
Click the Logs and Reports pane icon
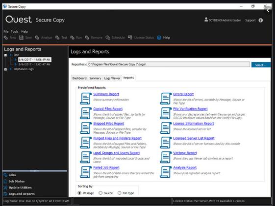coord(5,194)
